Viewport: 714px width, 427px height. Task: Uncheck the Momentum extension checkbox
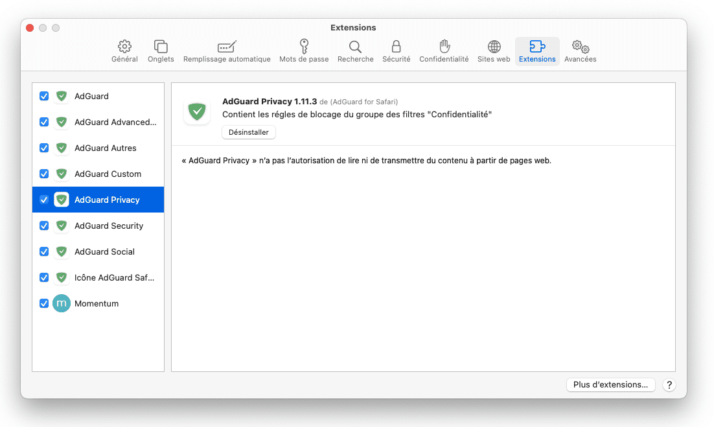coord(44,303)
